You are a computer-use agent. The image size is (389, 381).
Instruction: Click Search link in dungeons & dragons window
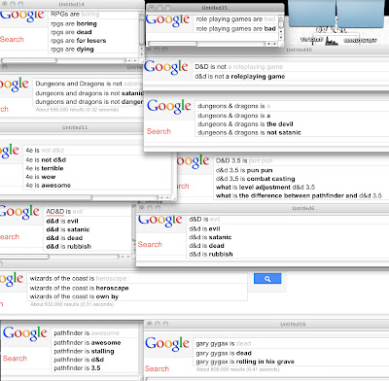[x=159, y=131]
